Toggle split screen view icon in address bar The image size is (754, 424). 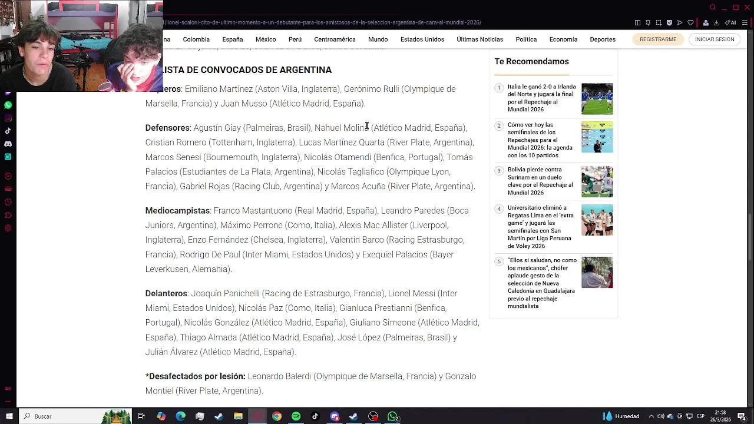pos(637,22)
